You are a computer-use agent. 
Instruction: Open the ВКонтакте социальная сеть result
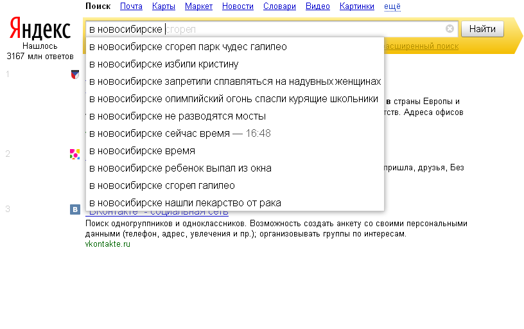[x=157, y=213]
